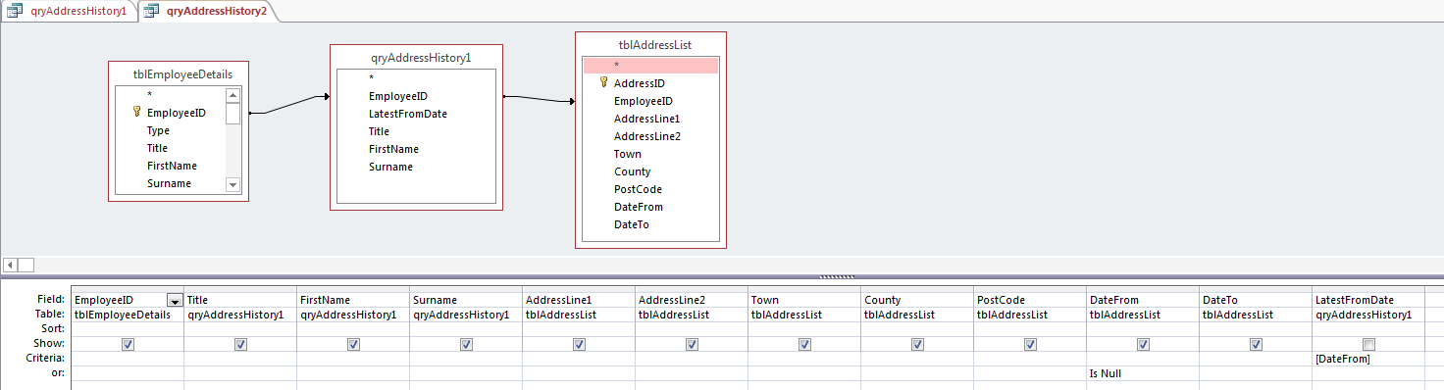Click the pane splitter handle above the design grid
This screenshot has height=390, width=1444.
tap(837, 277)
